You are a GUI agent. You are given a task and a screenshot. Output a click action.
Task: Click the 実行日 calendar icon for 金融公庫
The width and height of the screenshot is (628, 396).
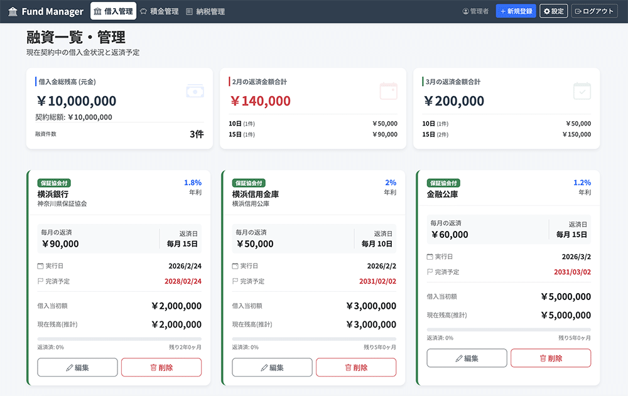pyautogui.click(x=430, y=257)
